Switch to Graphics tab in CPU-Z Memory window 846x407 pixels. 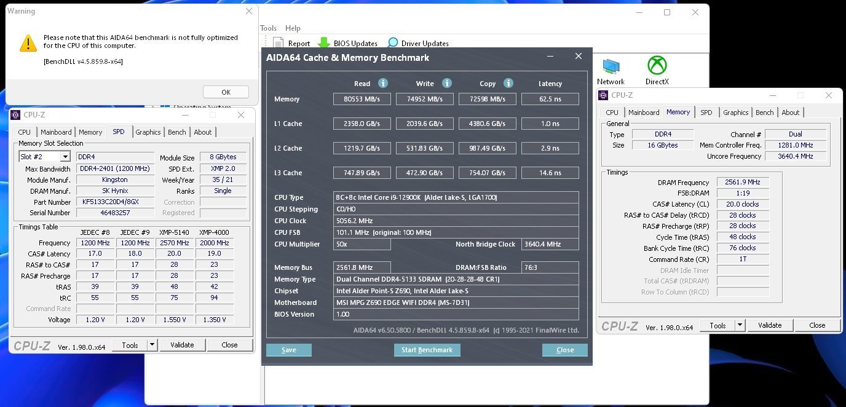coord(736,113)
